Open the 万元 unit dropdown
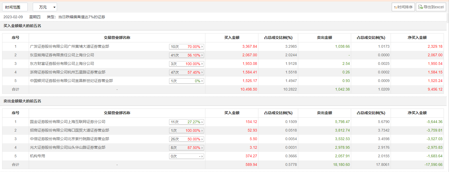The width and height of the screenshot is (449, 172). tap(45, 7)
